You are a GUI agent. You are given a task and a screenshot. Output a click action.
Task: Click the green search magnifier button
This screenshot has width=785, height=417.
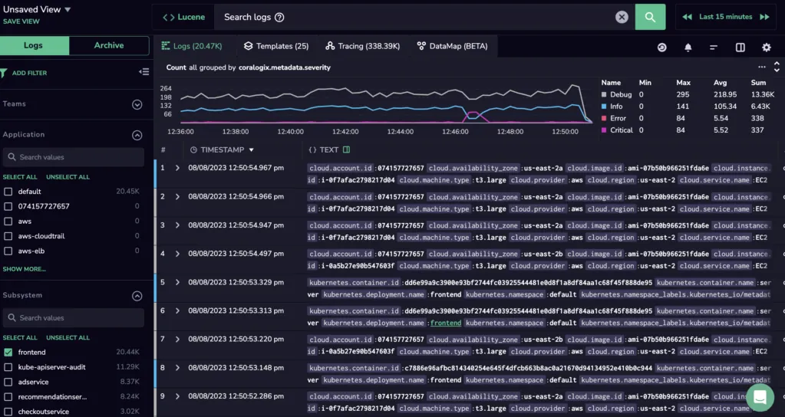click(650, 17)
